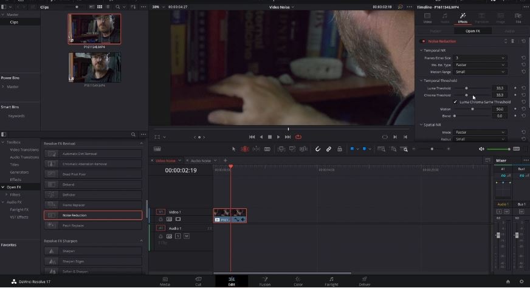This screenshot has height=288, width=530.
Task: Solo the Audio 1 track
Action: click(x=178, y=236)
